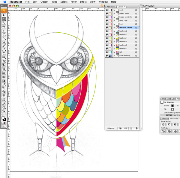This screenshot has width=180, height=178.
Task: Click first Shape Modes add button
Action: 163,124
